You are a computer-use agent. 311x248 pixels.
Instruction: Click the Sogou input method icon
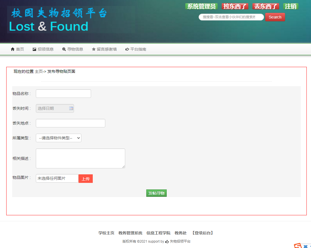point(298,246)
